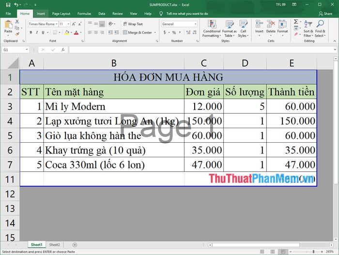Switch to the Insert tab

tap(41, 14)
